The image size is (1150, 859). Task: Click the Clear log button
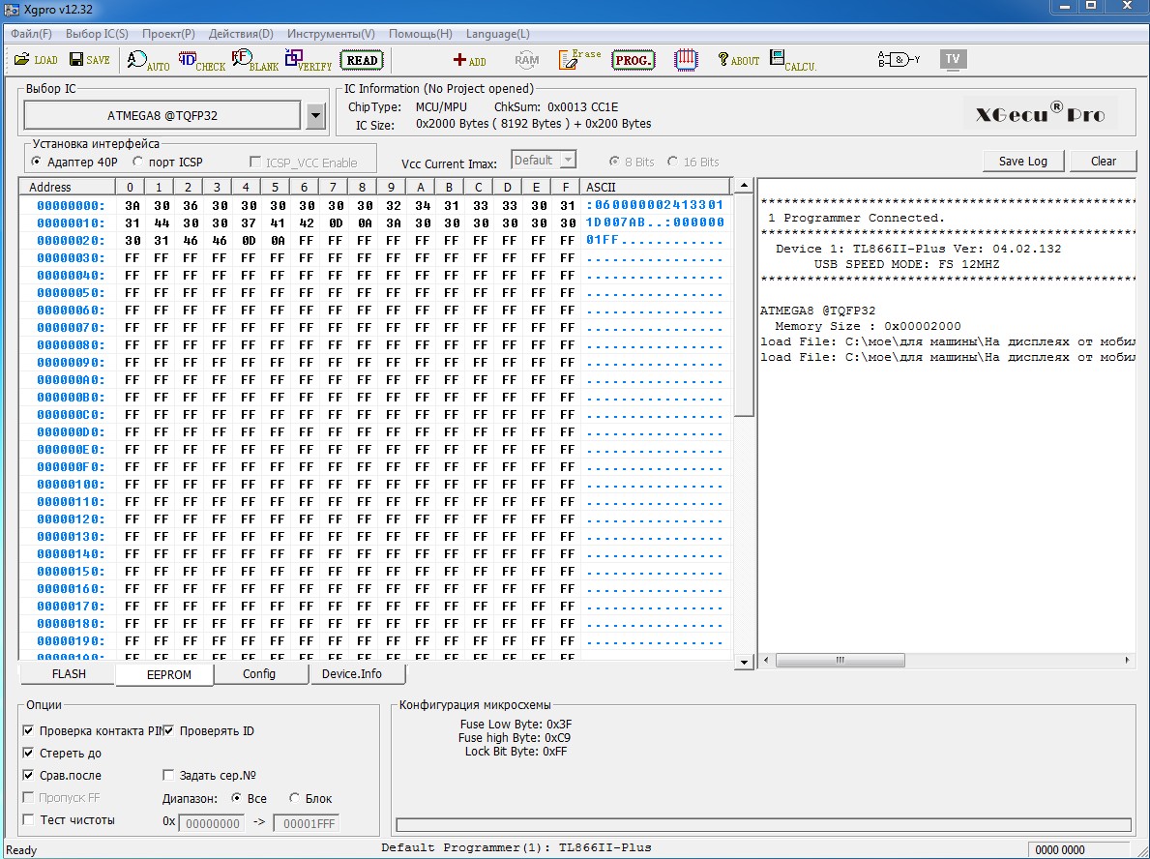(1103, 162)
